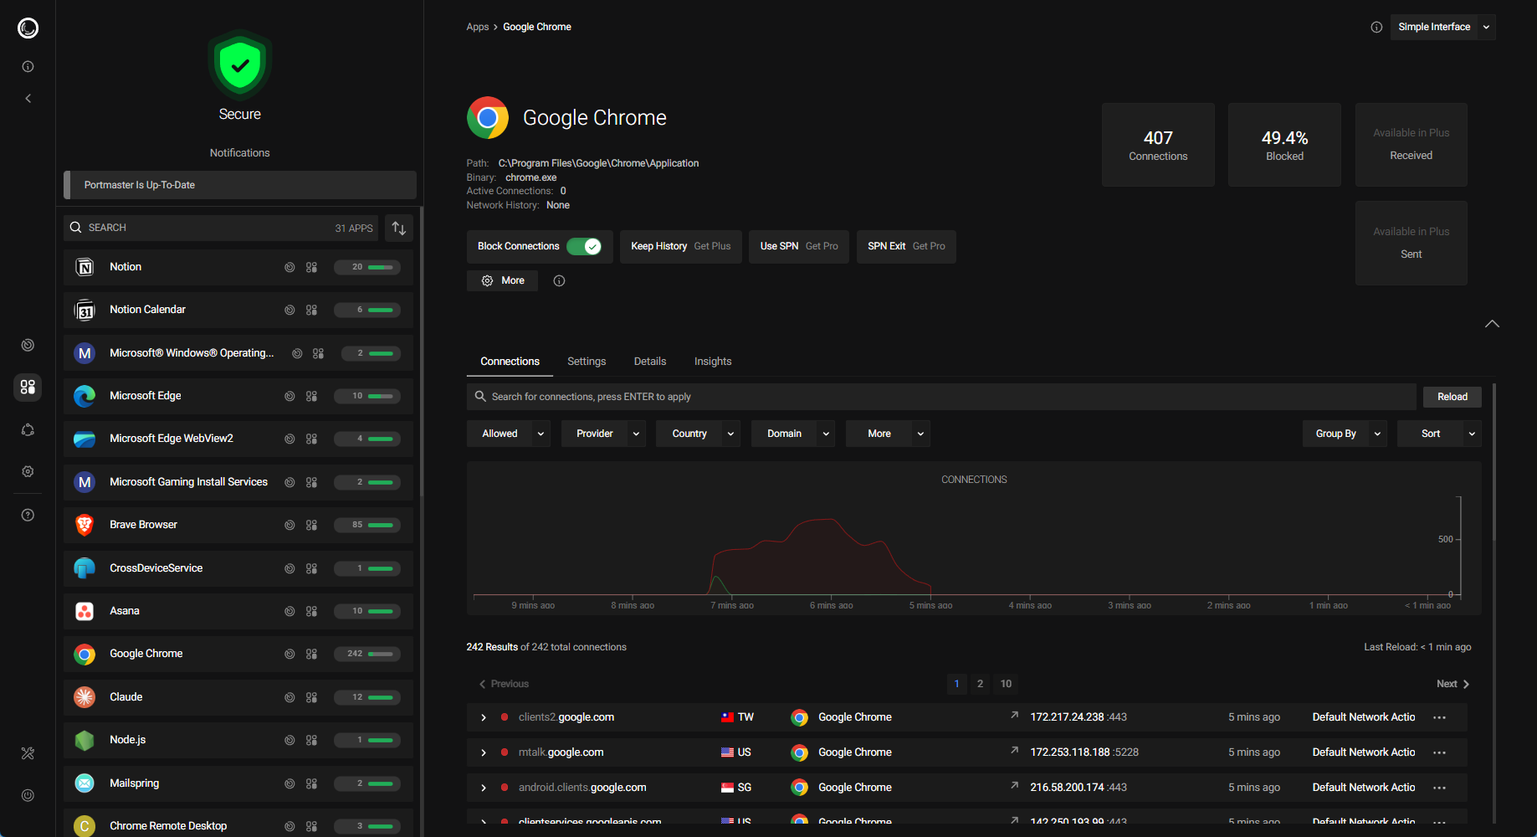The width and height of the screenshot is (1537, 837).
Task: Open developer tools via the wrench icon
Action: [x=28, y=753]
